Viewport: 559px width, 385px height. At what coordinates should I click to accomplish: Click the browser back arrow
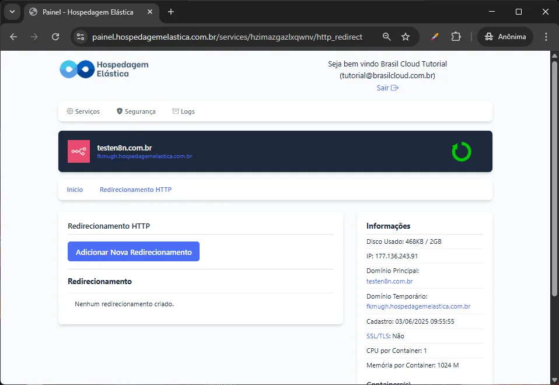[13, 37]
